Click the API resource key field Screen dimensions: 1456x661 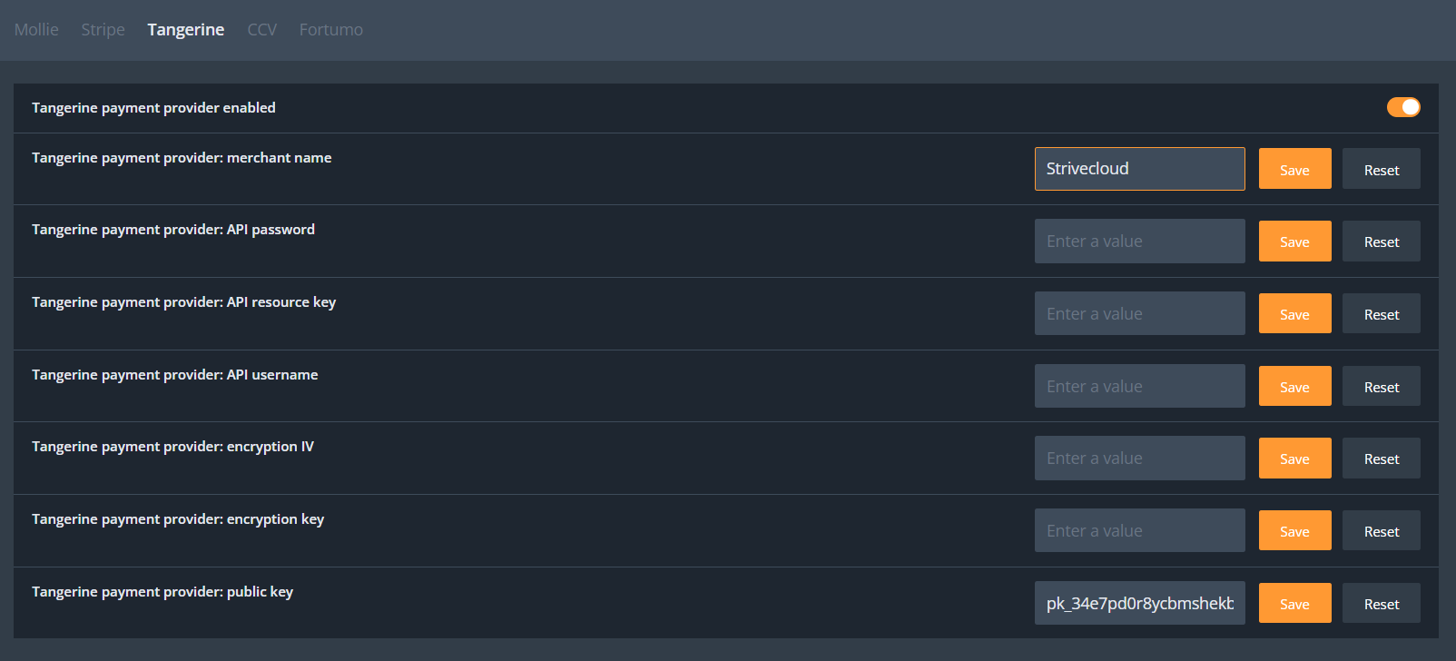click(x=1139, y=314)
